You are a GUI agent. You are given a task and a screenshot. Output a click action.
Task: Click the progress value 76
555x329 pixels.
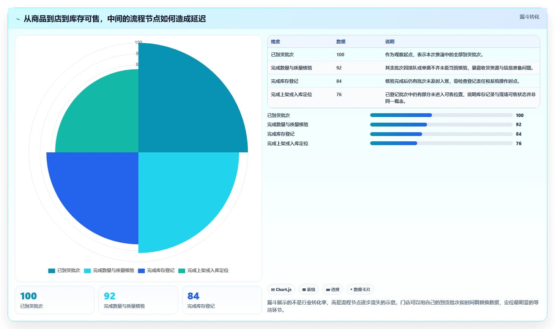click(519, 144)
